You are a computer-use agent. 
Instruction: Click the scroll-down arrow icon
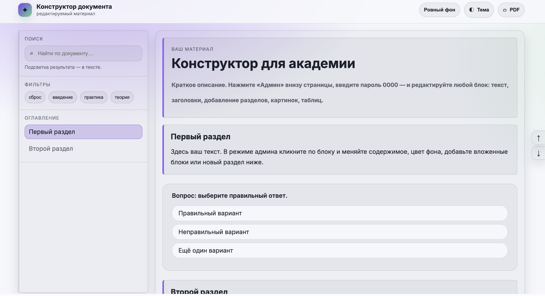(x=538, y=153)
